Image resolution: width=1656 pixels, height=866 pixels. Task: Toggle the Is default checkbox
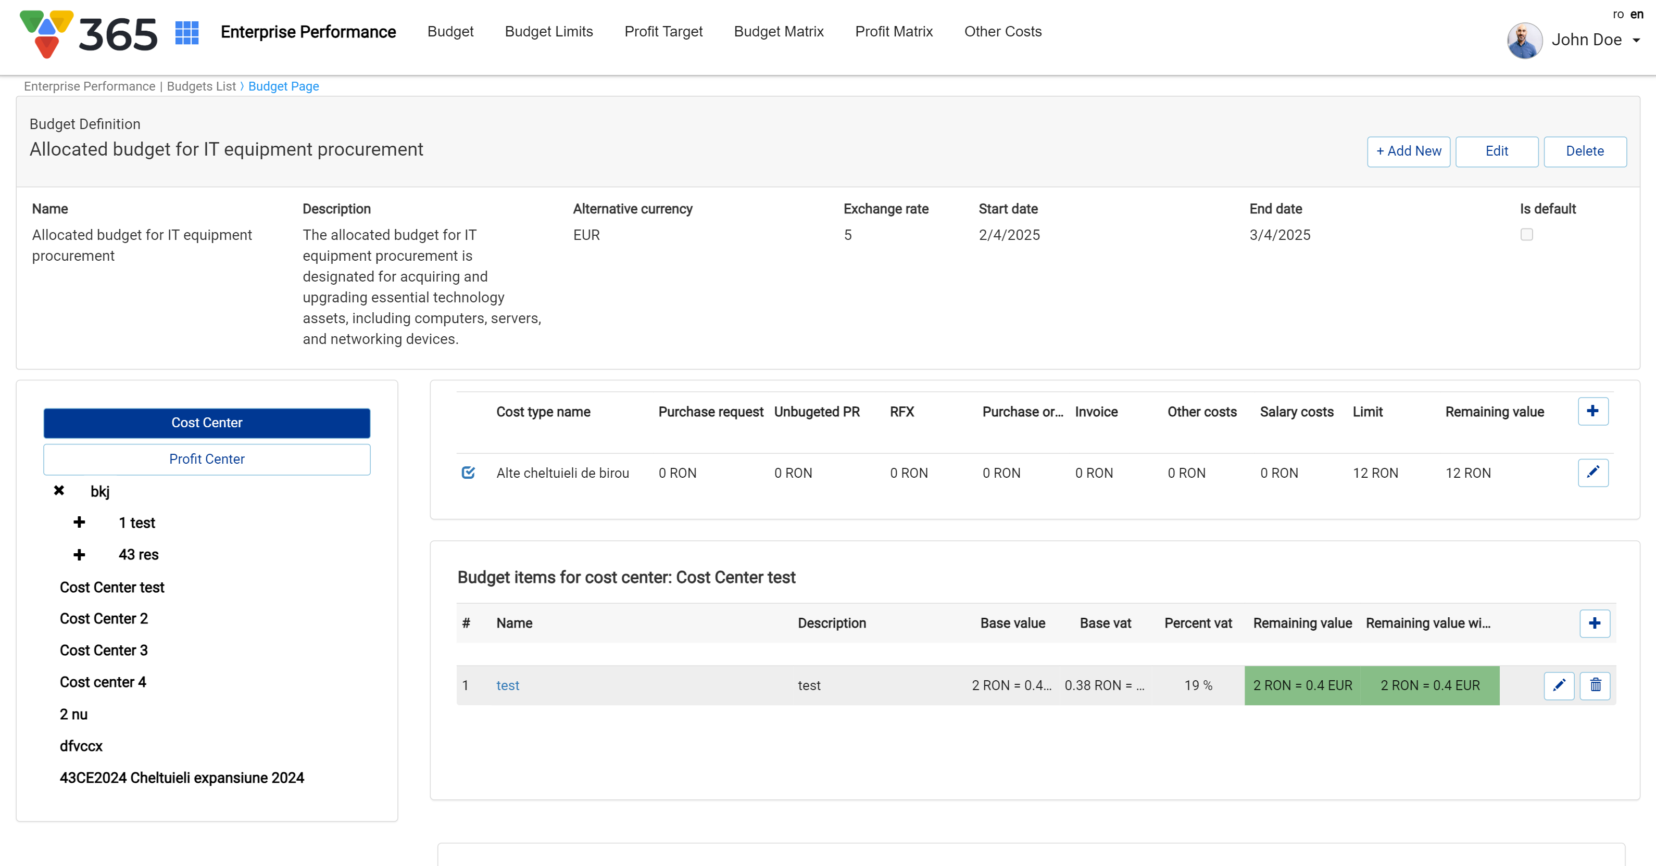[1526, 235]
